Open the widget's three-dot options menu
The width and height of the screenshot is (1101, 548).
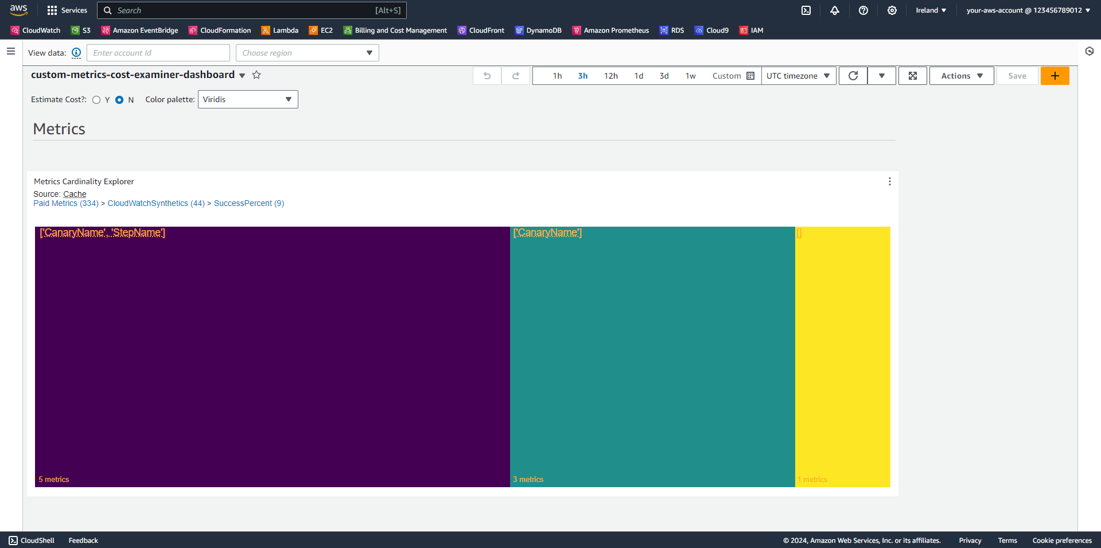pyautogui.click(x=889, y=181)
